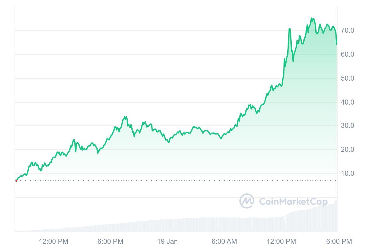The width and height of the screenshot is (378, 252).
Task: Click the 40.0 price axis label
Action: [x=347, y=102]
